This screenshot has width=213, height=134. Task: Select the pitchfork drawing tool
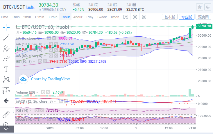pyautogui.click(x=6, y=48)
